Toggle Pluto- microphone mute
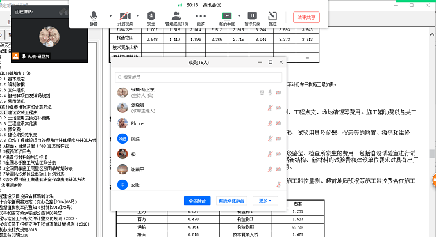Image resolution: width=436 pixels, height=237 pixels. (x=270, y=123)
